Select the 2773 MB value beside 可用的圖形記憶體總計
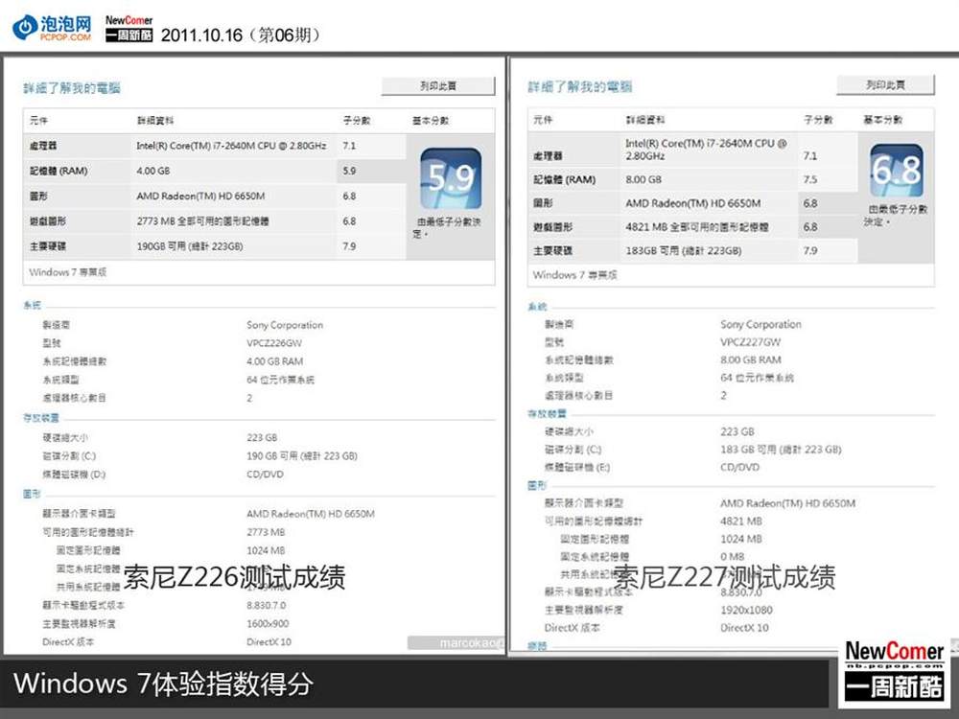This screenshot has width=959, height=719. point(266,532)
